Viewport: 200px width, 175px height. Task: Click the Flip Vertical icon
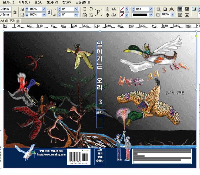pos(91,15)
